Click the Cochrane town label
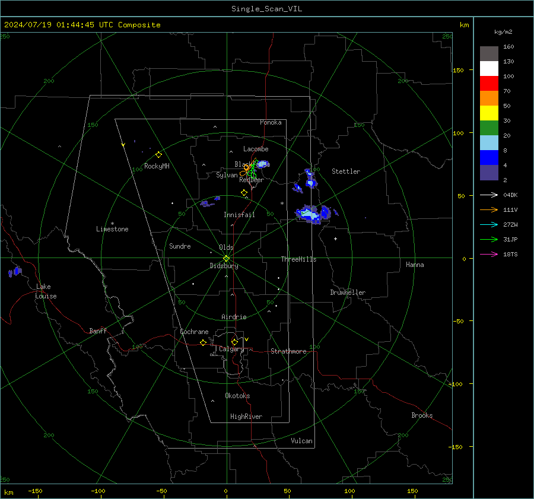 tap(194, 332)
